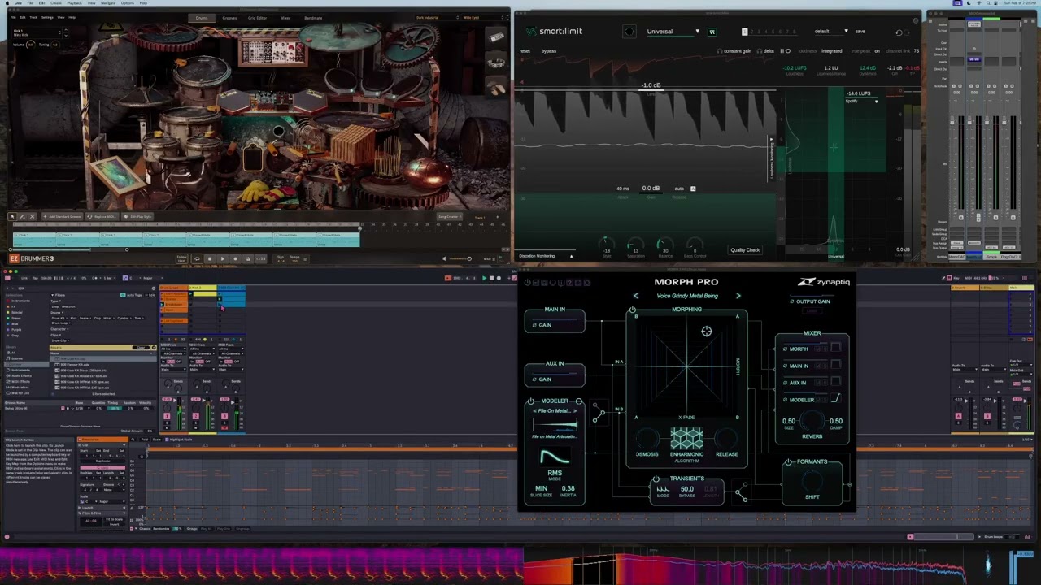This screenshot has width=1041, height=585.
Task: Open the Spotify loudness target dropdown
Action: pyautogui.click(x=861, y=101)
